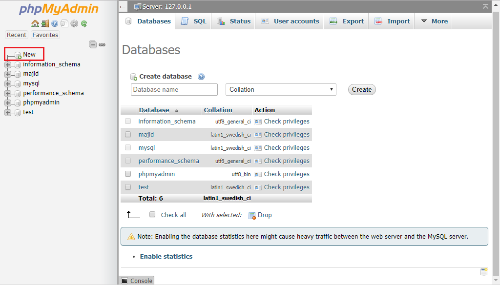
Task: Enable the Check all checkbox
Action: pos(152,215)
